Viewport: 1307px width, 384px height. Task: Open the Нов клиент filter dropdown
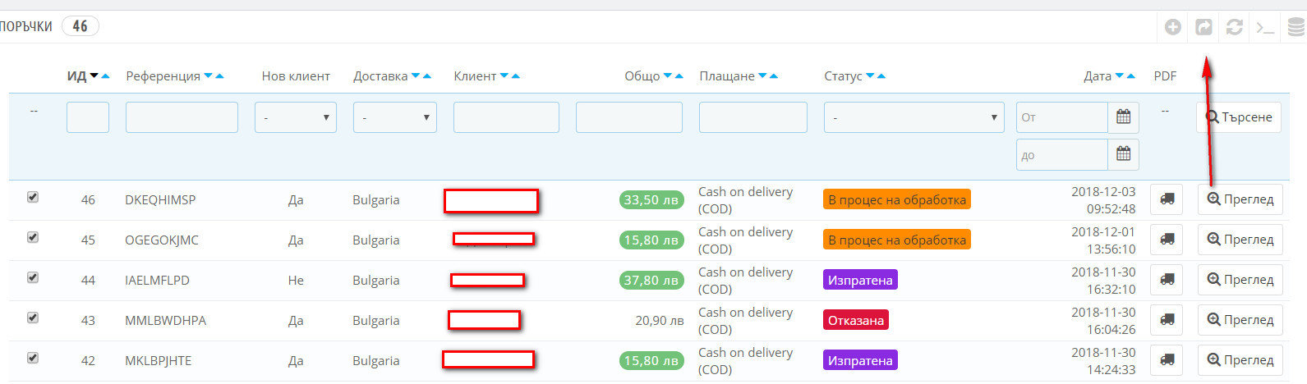(296, 117)
